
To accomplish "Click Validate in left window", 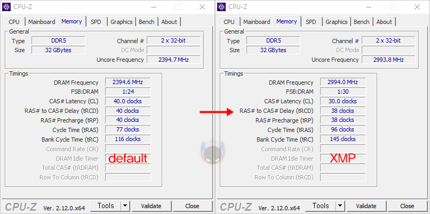I will [151, 206].
